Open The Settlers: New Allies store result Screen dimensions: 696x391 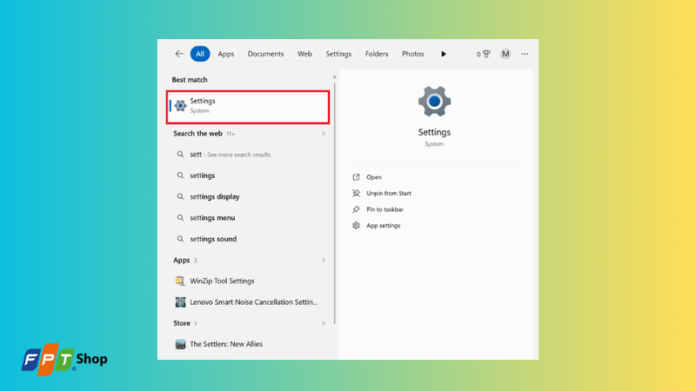pos(249,344)
